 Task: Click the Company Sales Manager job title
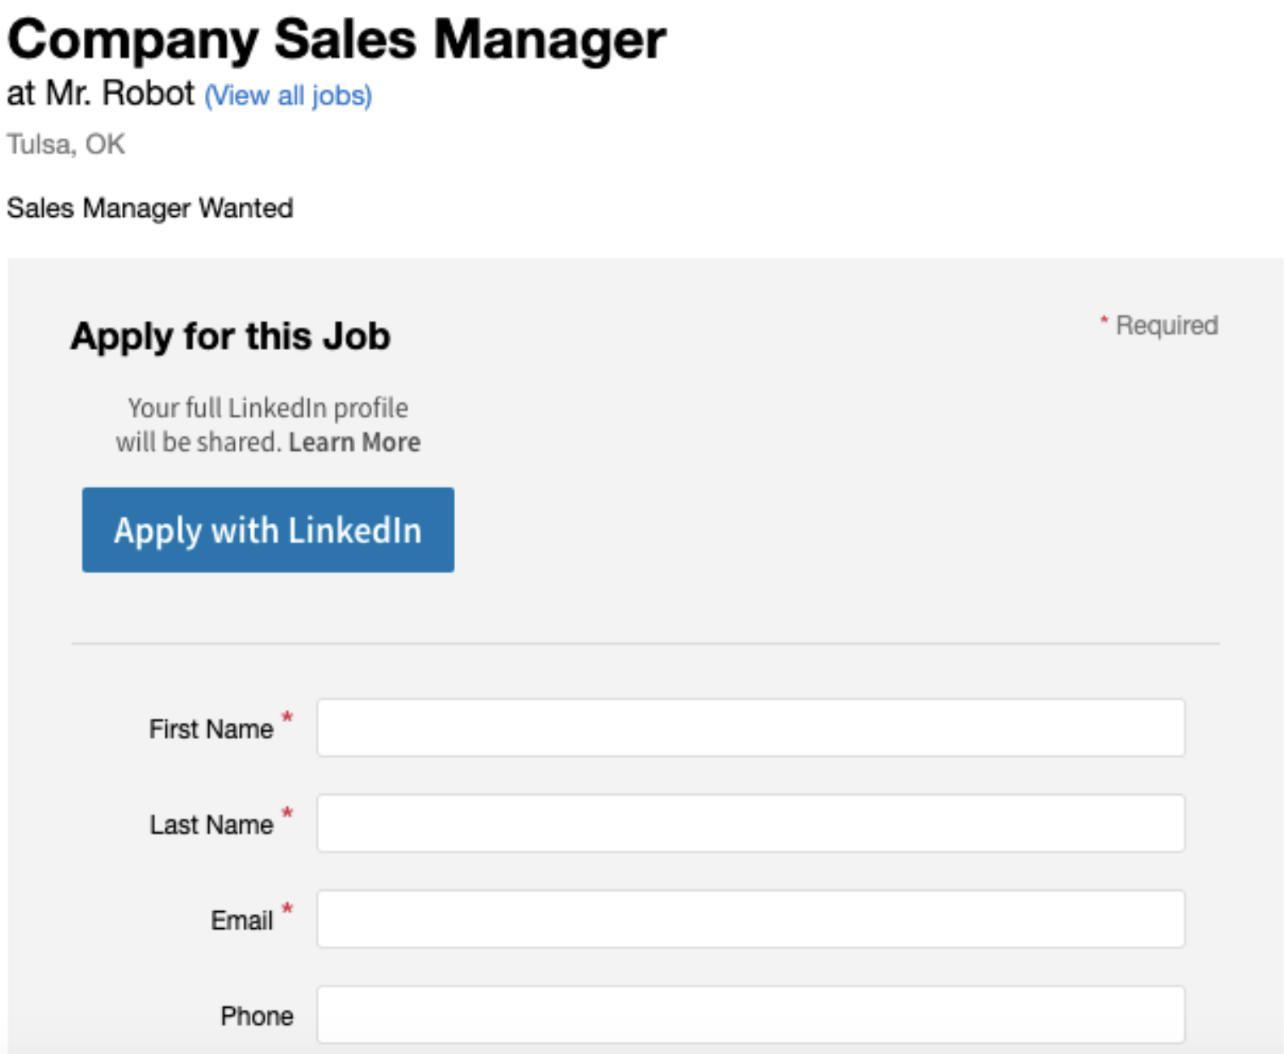pyautogui.click(x=336, y=39)
